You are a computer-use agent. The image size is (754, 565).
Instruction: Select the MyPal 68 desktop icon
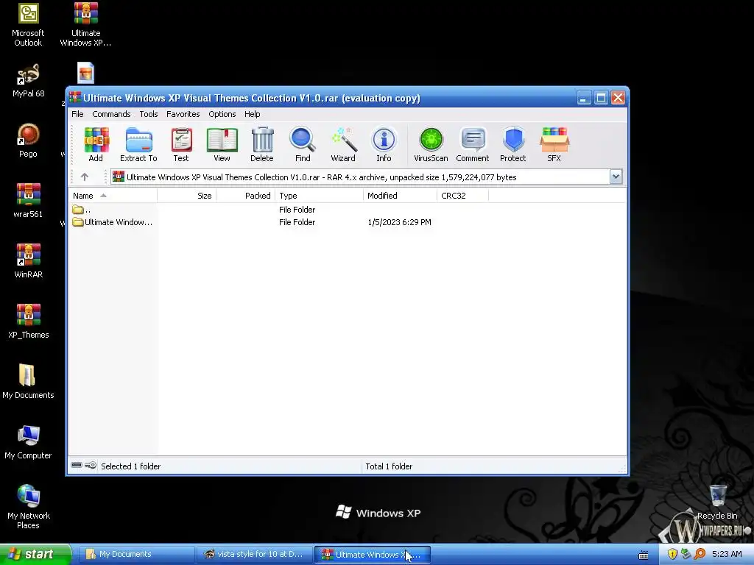coord(29,81)
